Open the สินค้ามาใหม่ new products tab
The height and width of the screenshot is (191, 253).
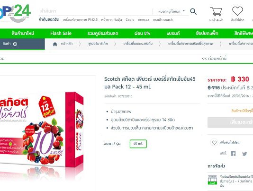point(23,34)
